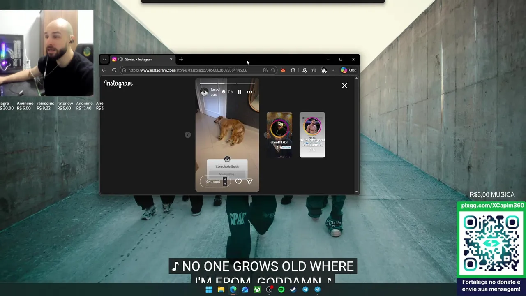The height and width of the screenshot is (296, 526).
Task: Pause the Instagram story playback
Action: [x=240, y=92]
